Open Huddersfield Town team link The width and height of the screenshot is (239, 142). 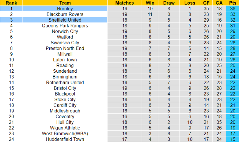(x=65, y=139)
